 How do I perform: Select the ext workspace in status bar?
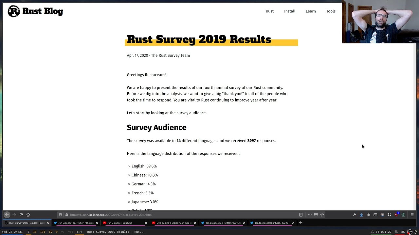(79, 232)
